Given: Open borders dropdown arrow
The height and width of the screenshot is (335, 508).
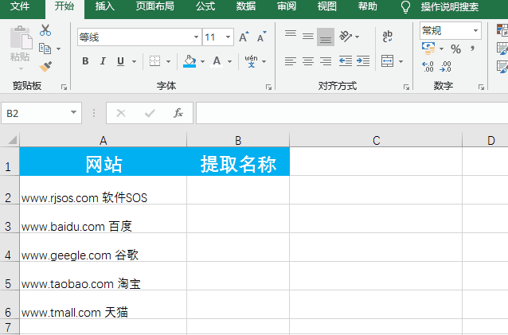Looking at the screenshot, I should [x=169, y=61].
